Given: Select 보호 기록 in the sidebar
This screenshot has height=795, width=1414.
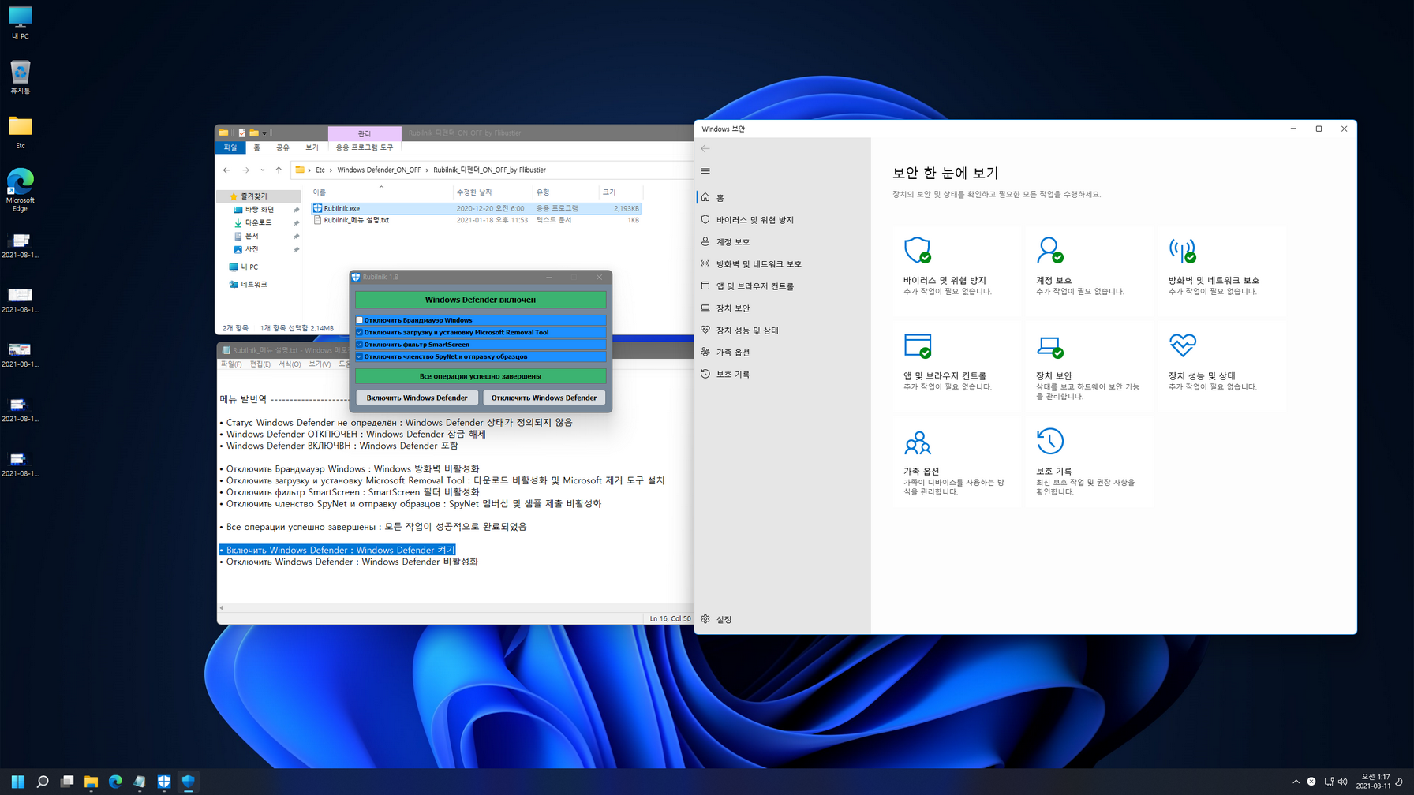Looking at the screenshot, I should (x=782, y=374).
